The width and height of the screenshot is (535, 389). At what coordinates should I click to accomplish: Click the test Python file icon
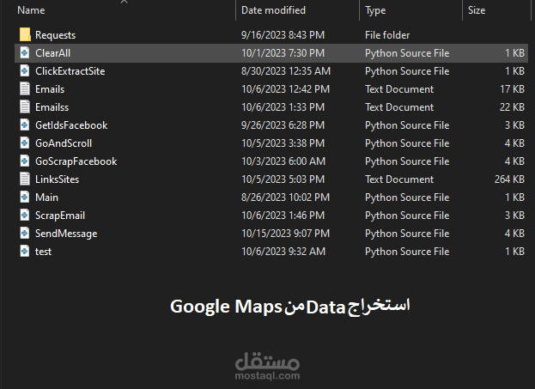pyautogui.click(x=25, y=252)
